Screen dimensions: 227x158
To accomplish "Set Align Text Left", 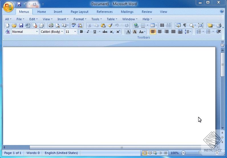I will point(153,32).
